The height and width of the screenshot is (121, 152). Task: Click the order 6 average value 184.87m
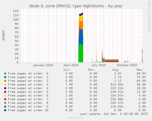[117, 96]
